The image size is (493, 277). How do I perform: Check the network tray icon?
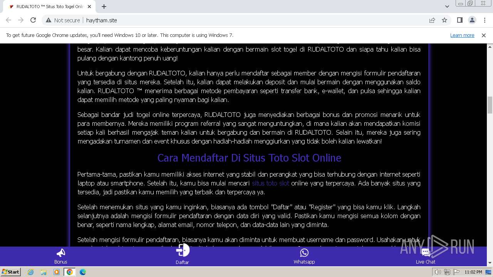coord(447,272)
